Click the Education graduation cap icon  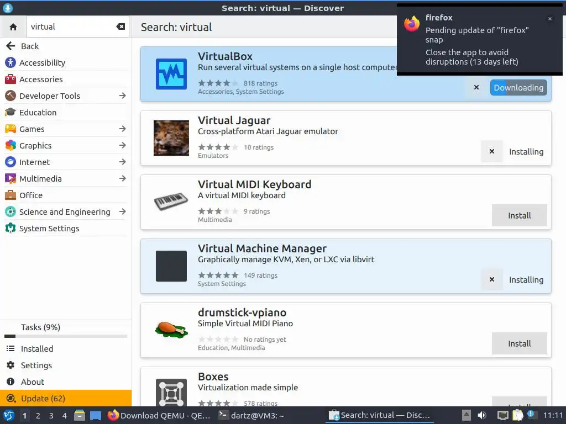coord(11,112)
